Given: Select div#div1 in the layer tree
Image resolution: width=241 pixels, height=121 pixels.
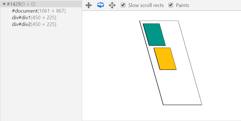Looking at the screenshot, I should 21,18.
